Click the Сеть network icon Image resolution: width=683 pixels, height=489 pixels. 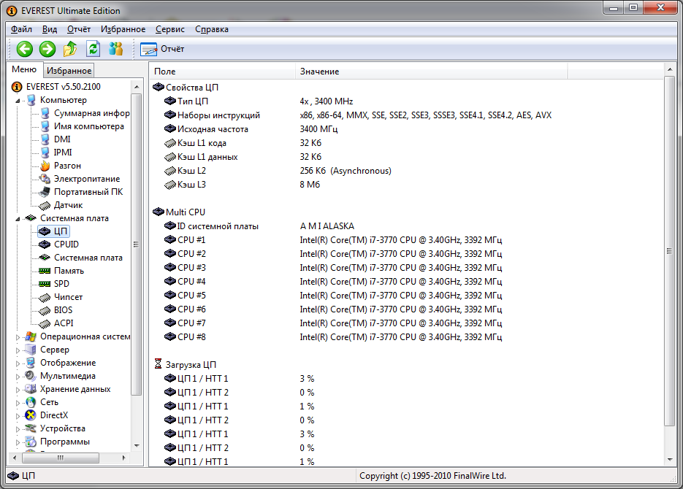click(31, 402)
